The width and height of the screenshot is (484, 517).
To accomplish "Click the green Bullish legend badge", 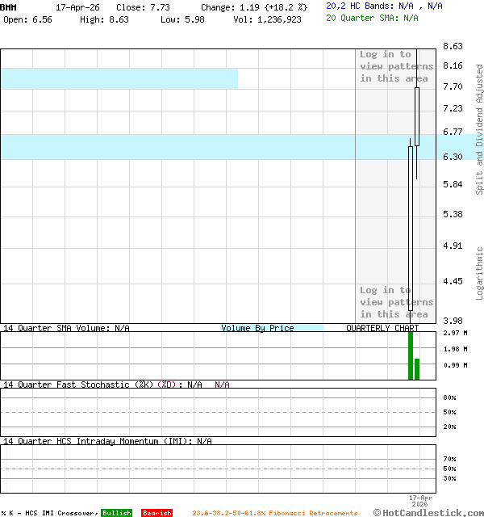I will coord(116,513).
